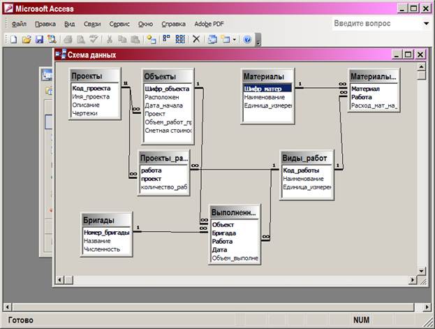Click the Введите вопрос help input field
The width and height of the screenshot is (435, 329).
click(377, 24)
